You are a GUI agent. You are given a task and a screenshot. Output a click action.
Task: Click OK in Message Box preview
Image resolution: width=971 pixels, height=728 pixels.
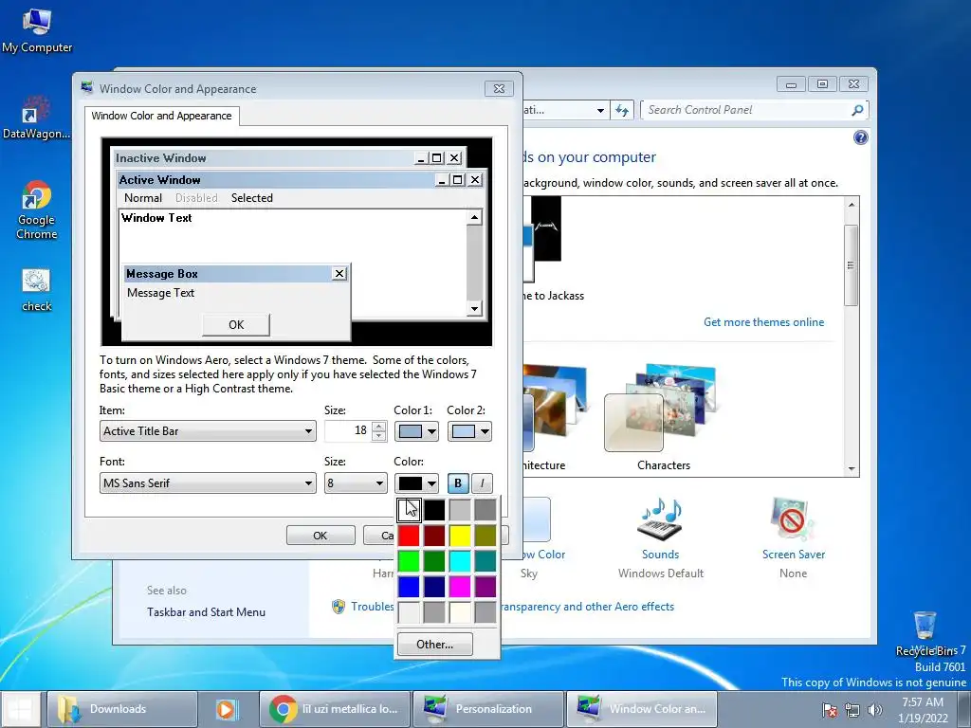click(236, 324)
